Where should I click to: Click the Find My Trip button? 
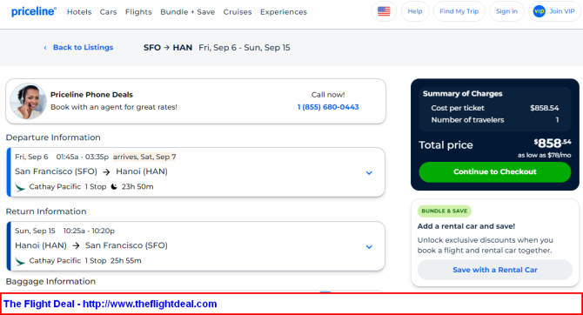(459, 11)
